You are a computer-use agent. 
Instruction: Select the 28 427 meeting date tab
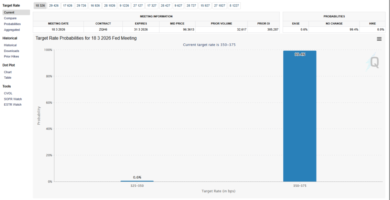point(166,6)
